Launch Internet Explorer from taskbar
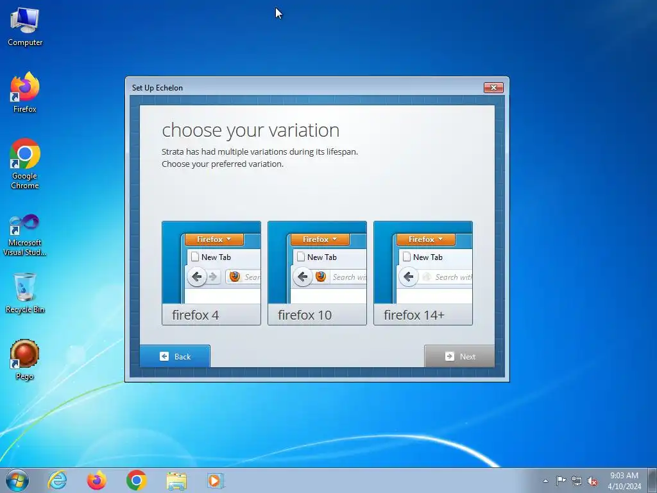This screenshot has width=657, height=493. click(57, 480)
